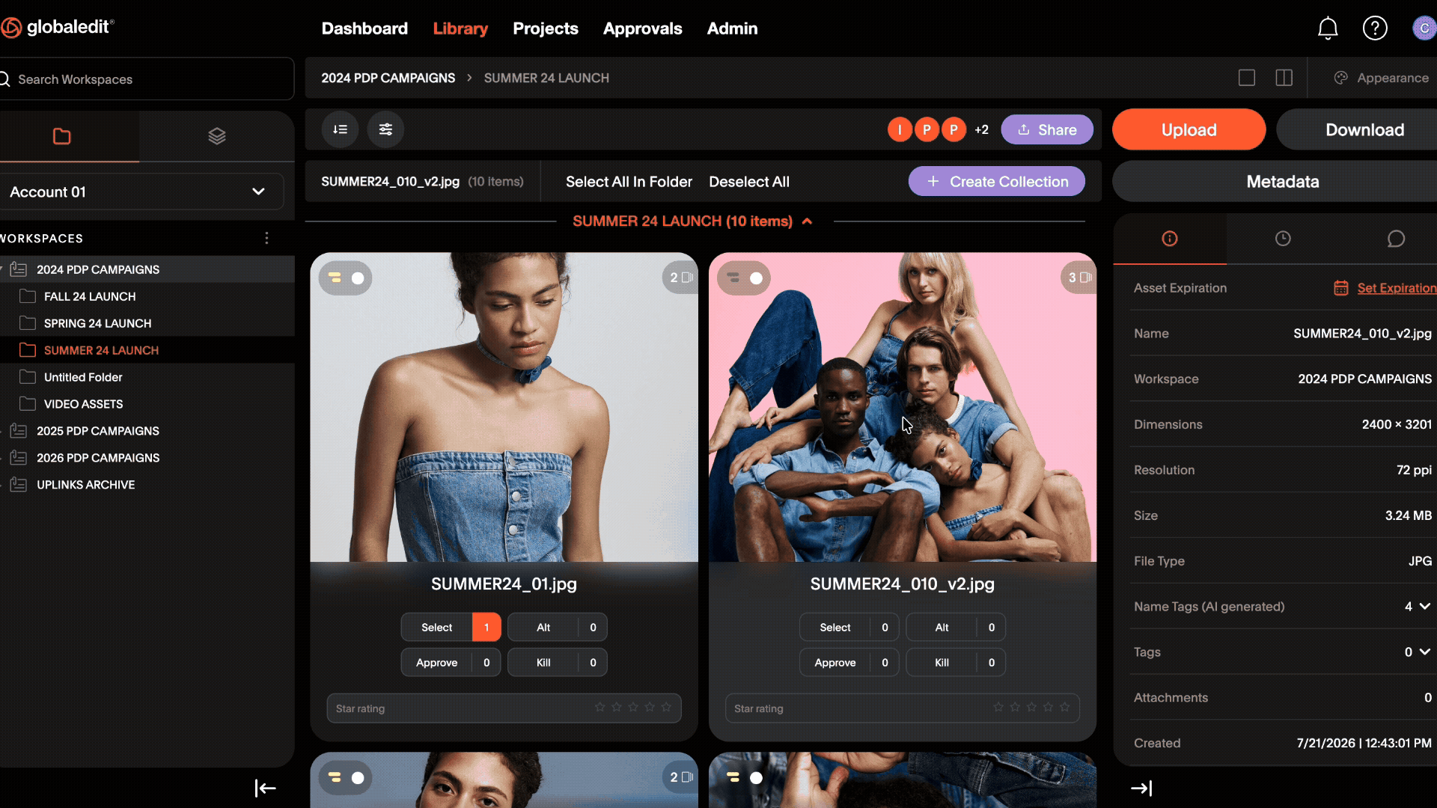Click the Search Workspaces field
Viewport: 1437px width, 808px height.
147,79
